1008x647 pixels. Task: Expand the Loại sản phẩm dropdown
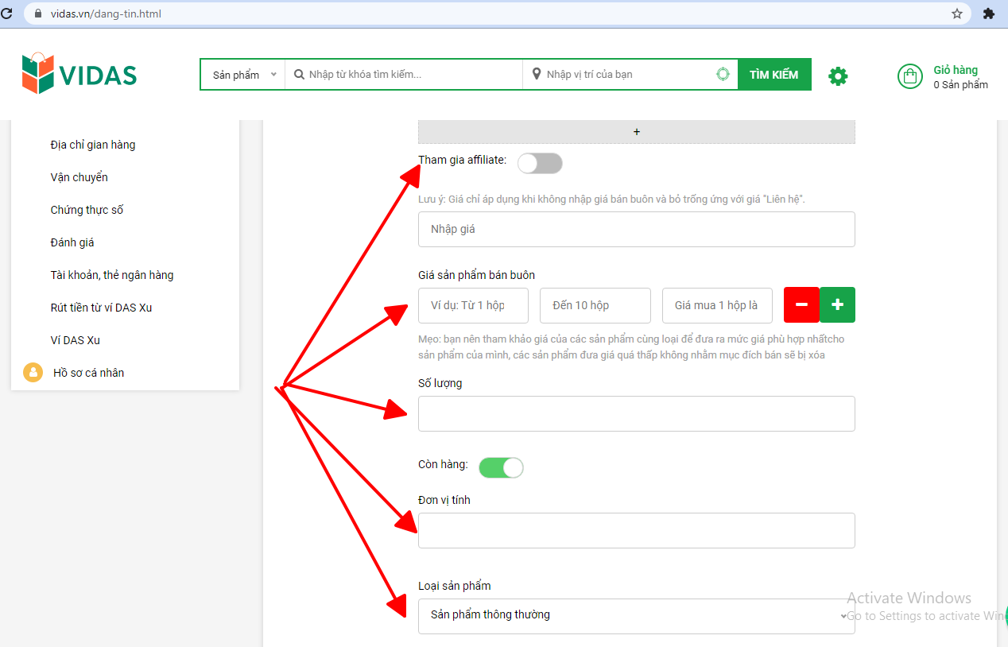tap(636, 615)
